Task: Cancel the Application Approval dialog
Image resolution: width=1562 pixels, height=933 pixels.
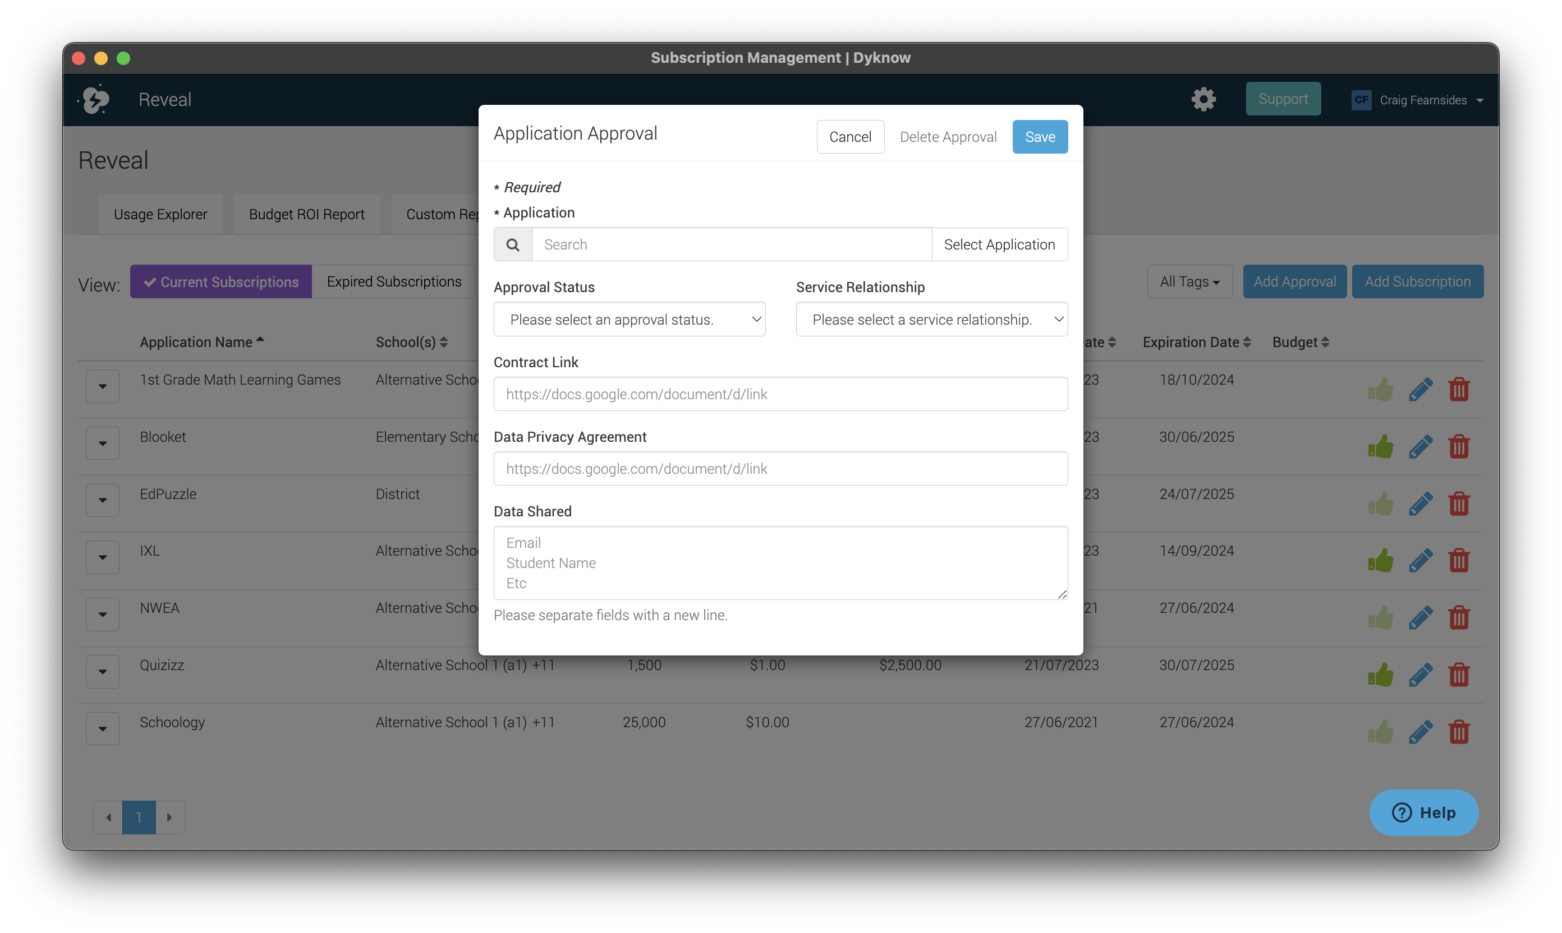Action: 850,136
